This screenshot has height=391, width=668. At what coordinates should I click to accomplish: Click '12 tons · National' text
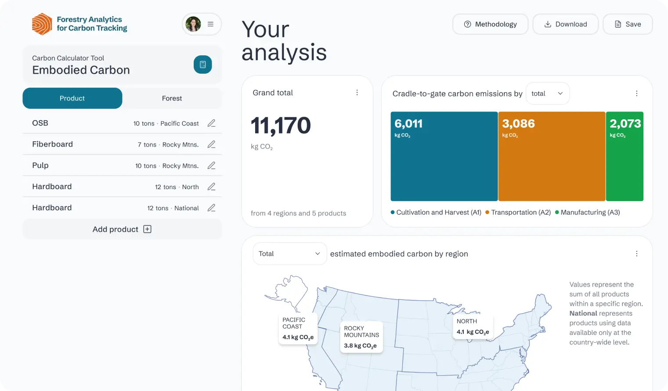click(x=173, y=208)
